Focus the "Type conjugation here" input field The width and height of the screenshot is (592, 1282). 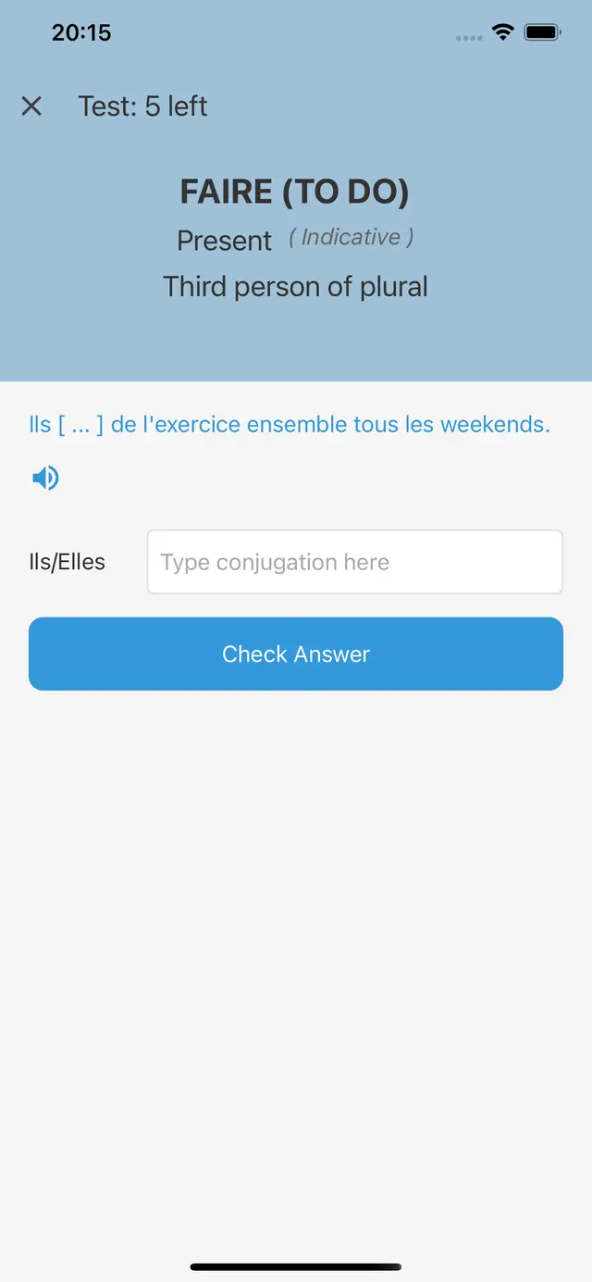(355, 562)
